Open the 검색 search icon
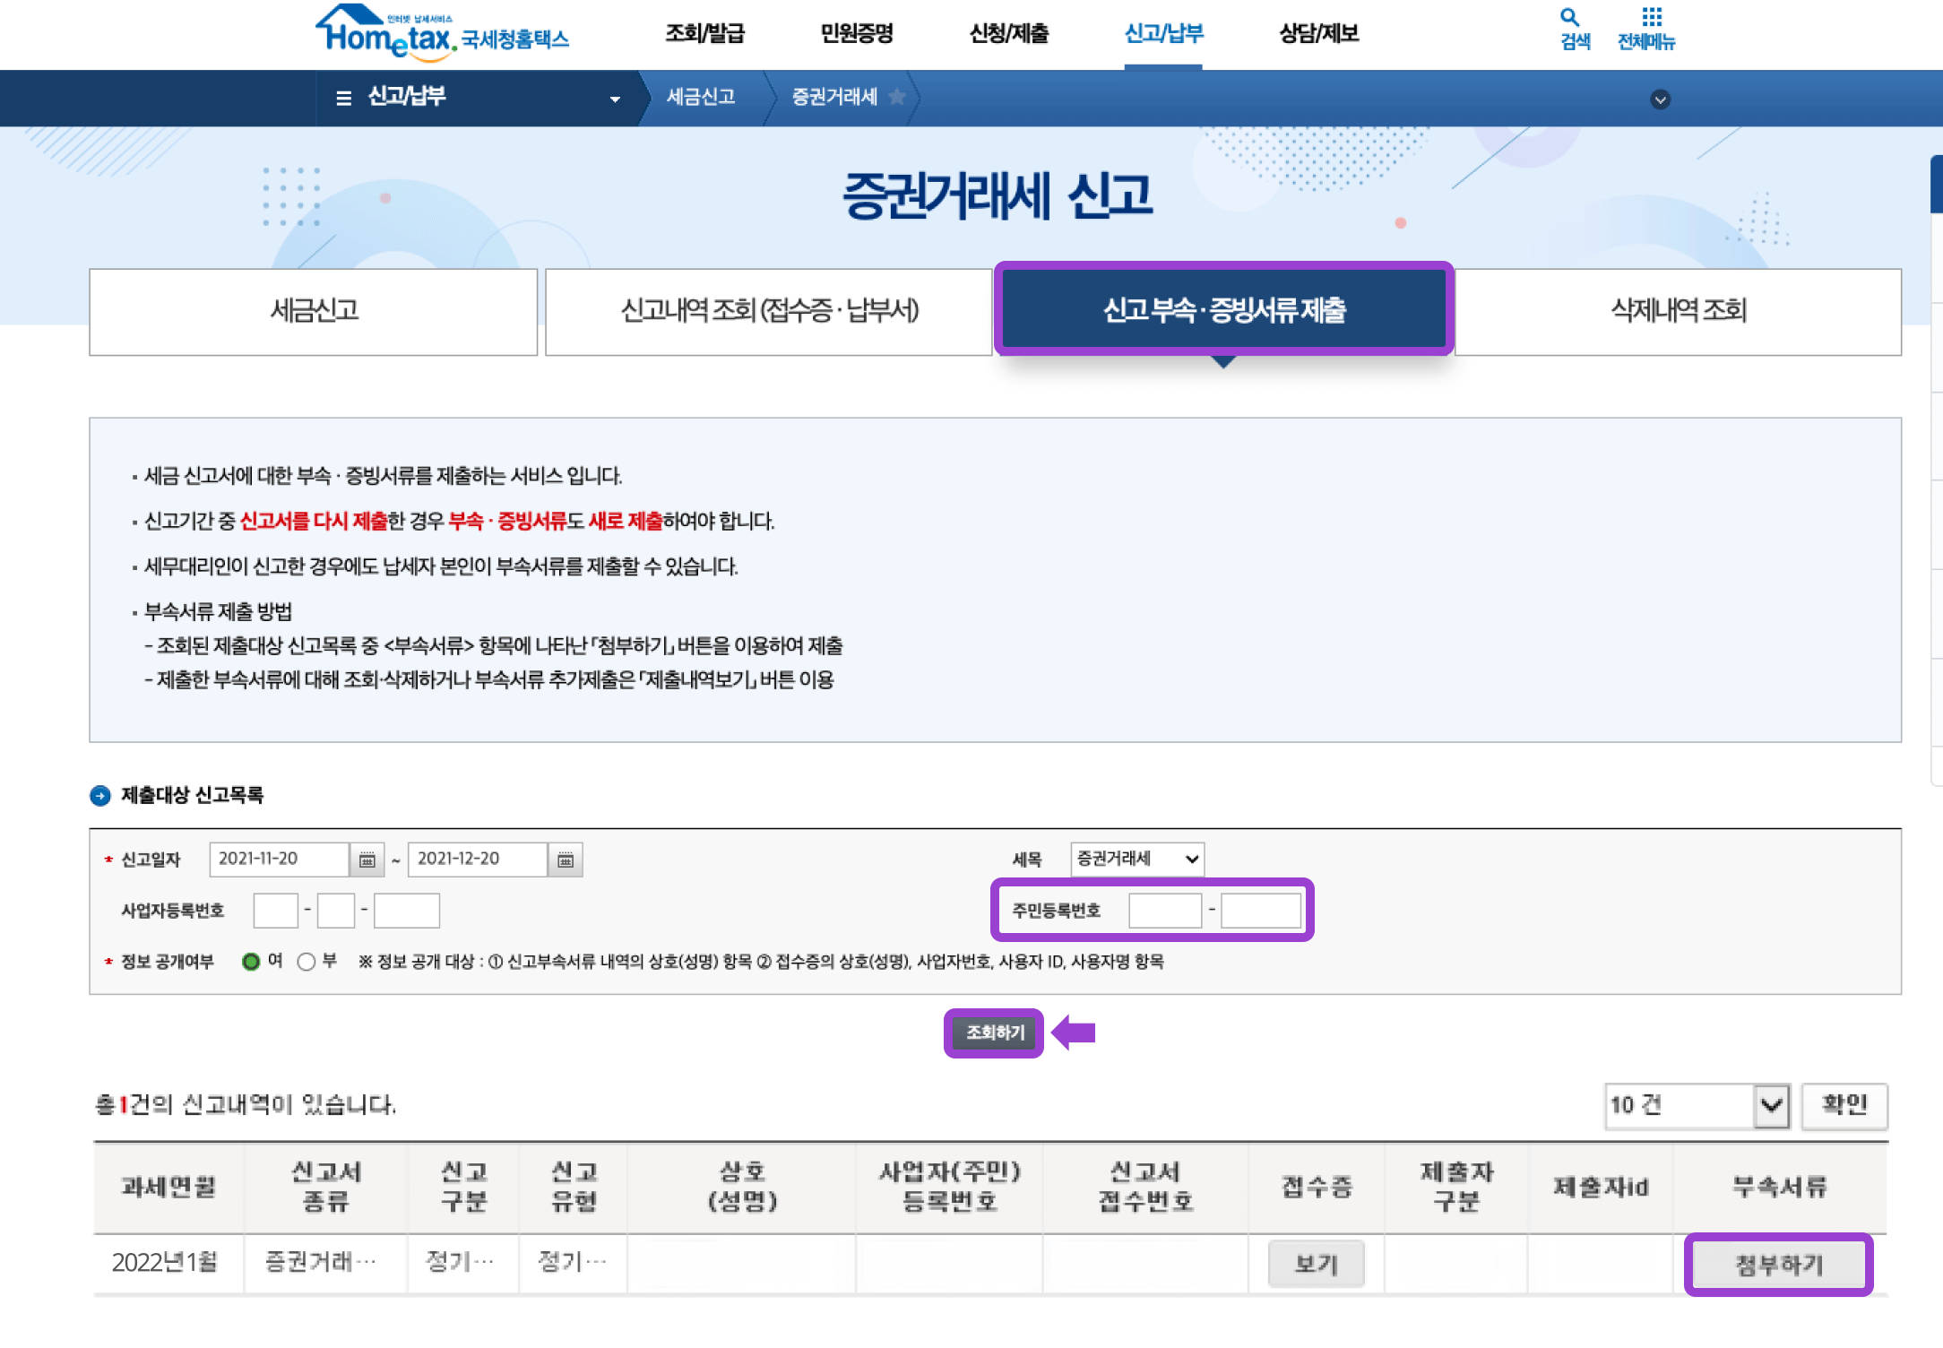Viewport: 1943px width, 1348px height. (1571, 27)
